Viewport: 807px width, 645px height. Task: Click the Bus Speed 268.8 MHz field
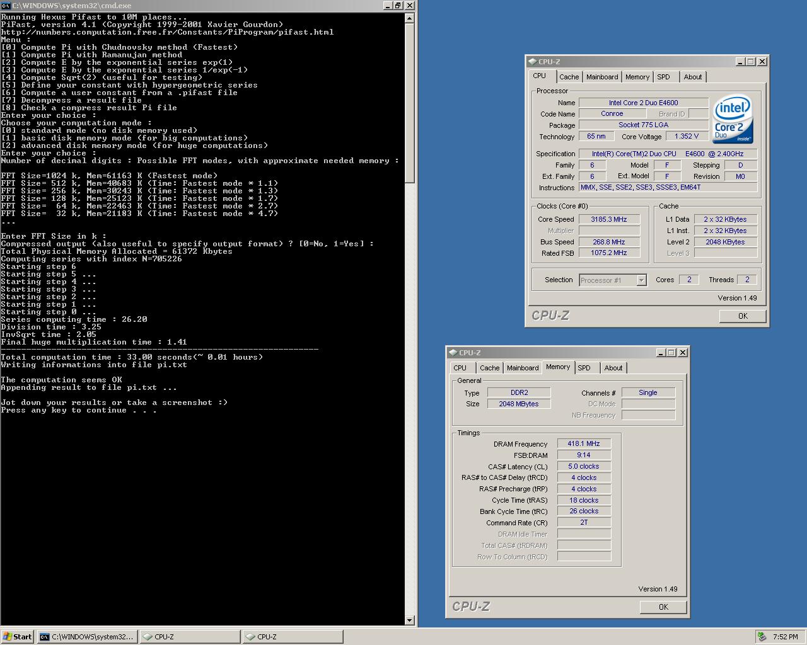[x=609, y=242]
